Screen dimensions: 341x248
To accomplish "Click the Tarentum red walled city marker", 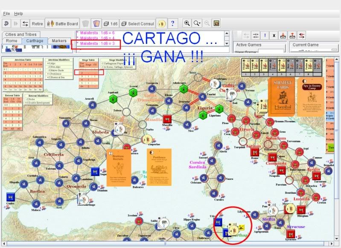I will tap(316, 176).
